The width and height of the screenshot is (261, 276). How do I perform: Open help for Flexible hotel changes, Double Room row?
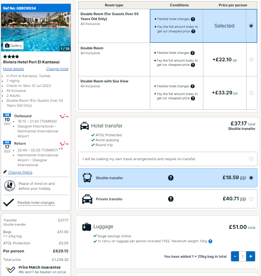(x=193, y=53)
